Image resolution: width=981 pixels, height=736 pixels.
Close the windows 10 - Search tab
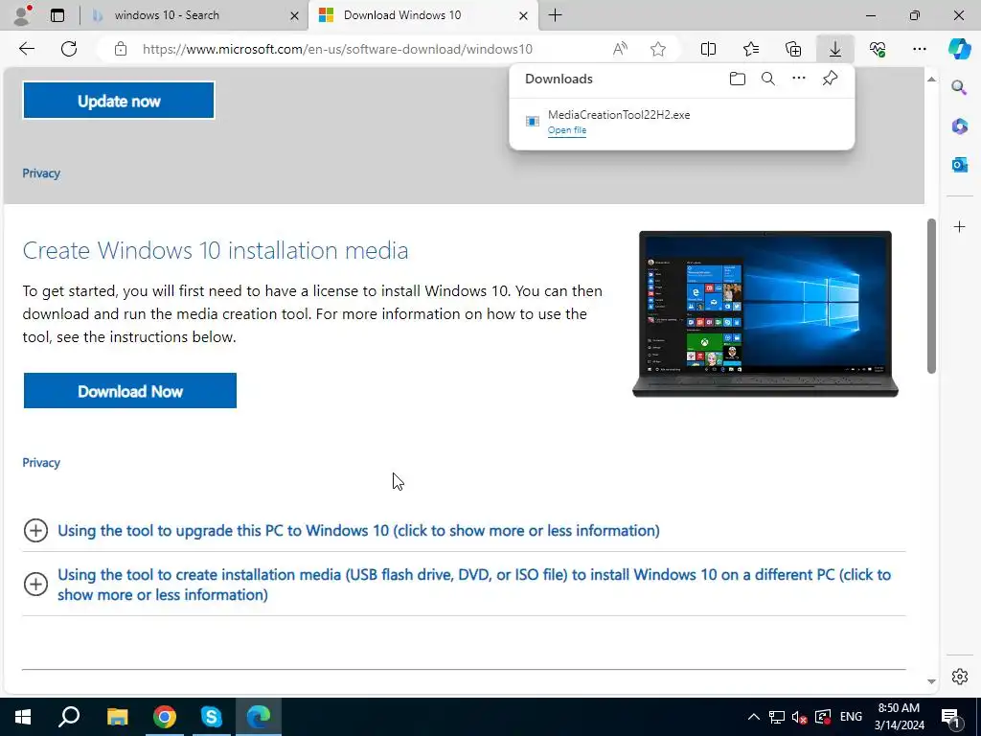coord(294,15)
